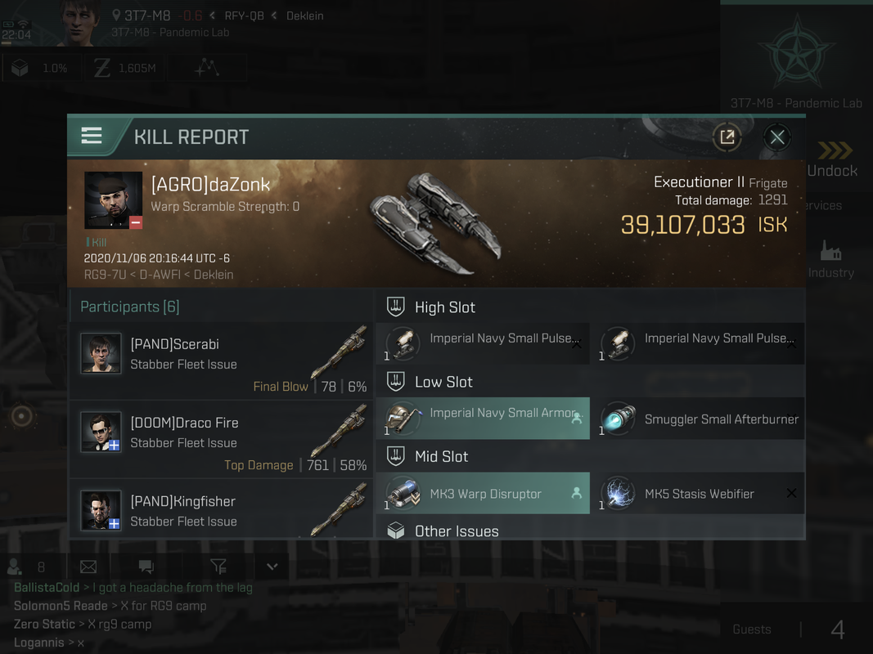The image size is (873, 654).
Task: Open the Draco Fire participant entry
Action: point(221,439)
